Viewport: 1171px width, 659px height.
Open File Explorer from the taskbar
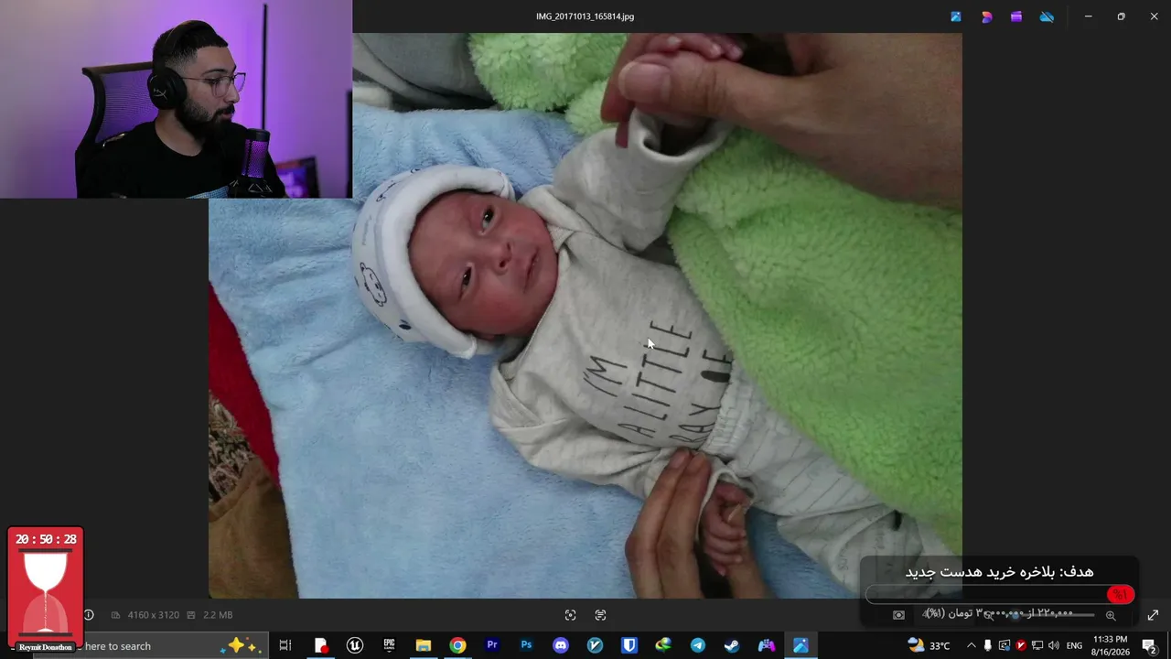point(424,645)
